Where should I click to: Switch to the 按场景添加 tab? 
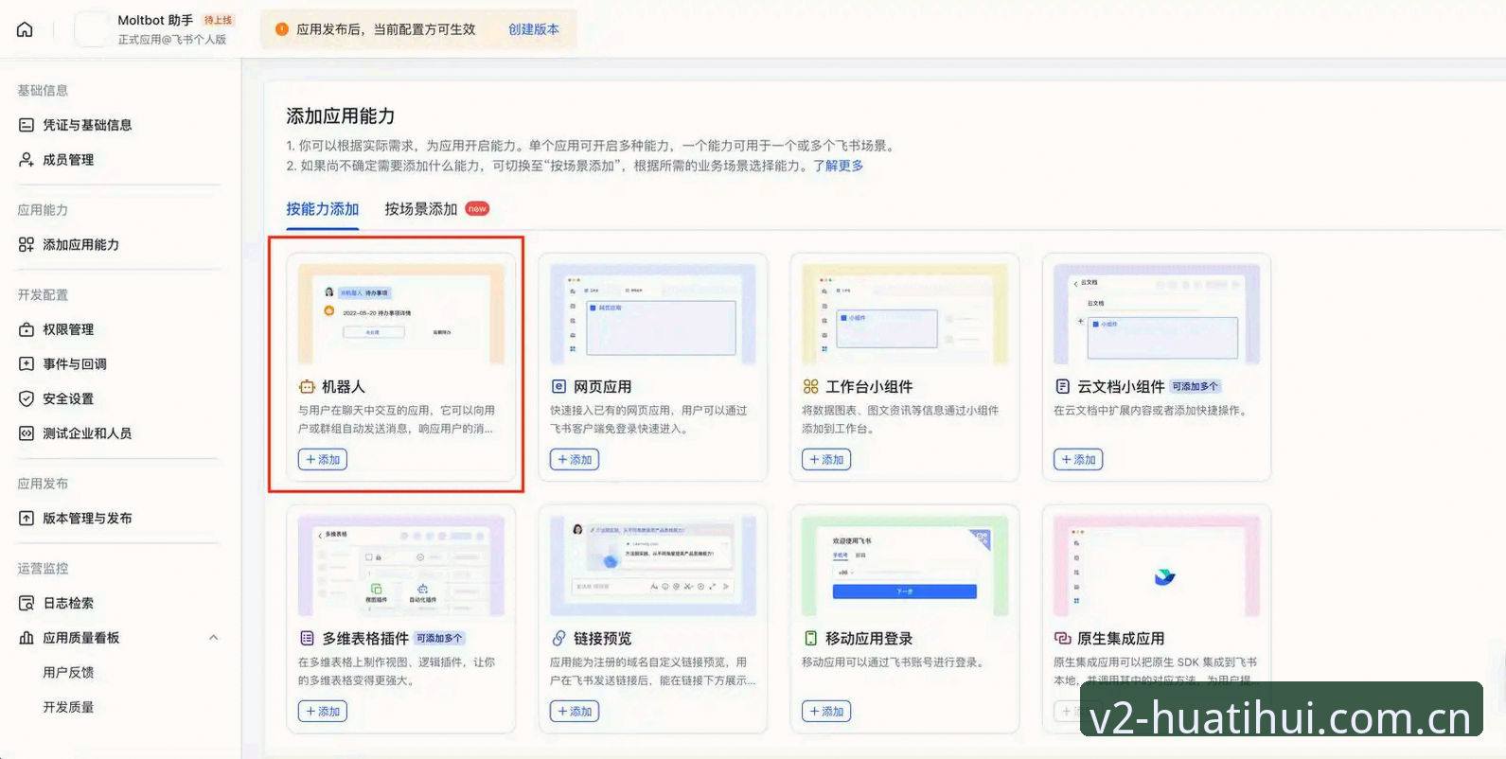421,209
